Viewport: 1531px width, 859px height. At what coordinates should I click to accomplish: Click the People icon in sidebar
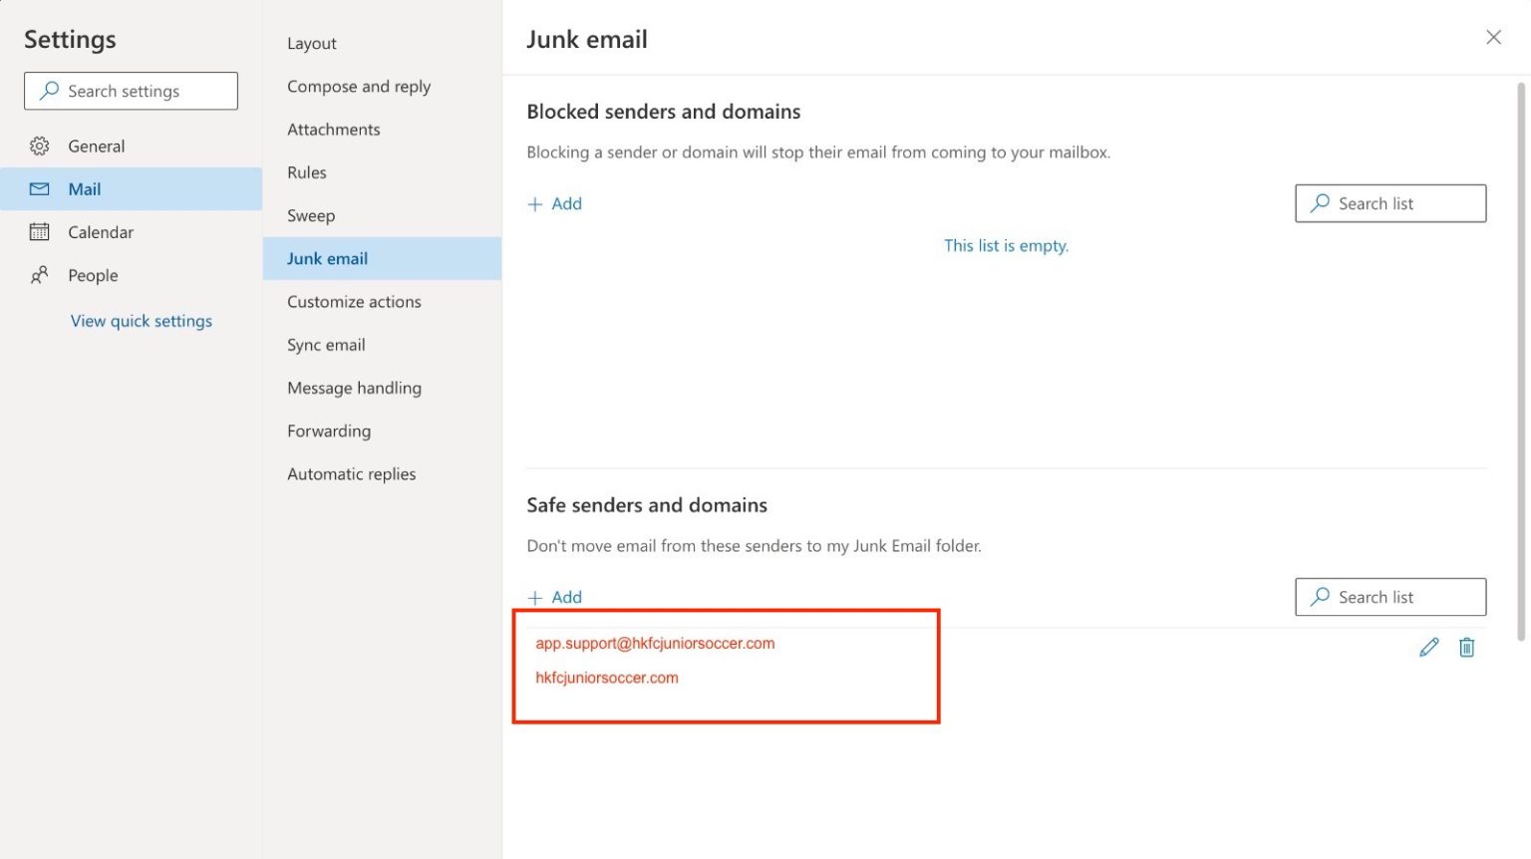[x=40, y=275]
